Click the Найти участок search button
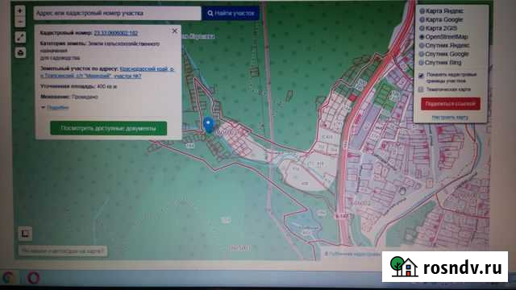Screen dimensions: 516x290 [x=231, y=14]
